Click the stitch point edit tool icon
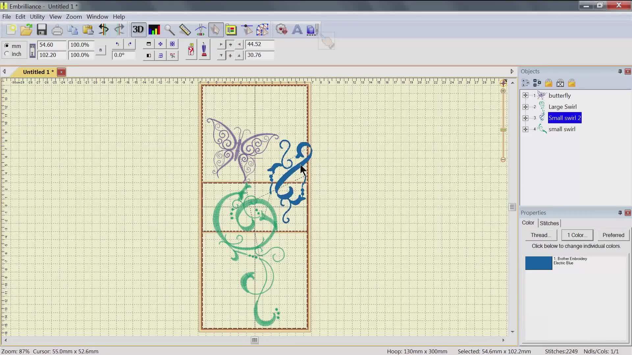 [x=247, y=30]
